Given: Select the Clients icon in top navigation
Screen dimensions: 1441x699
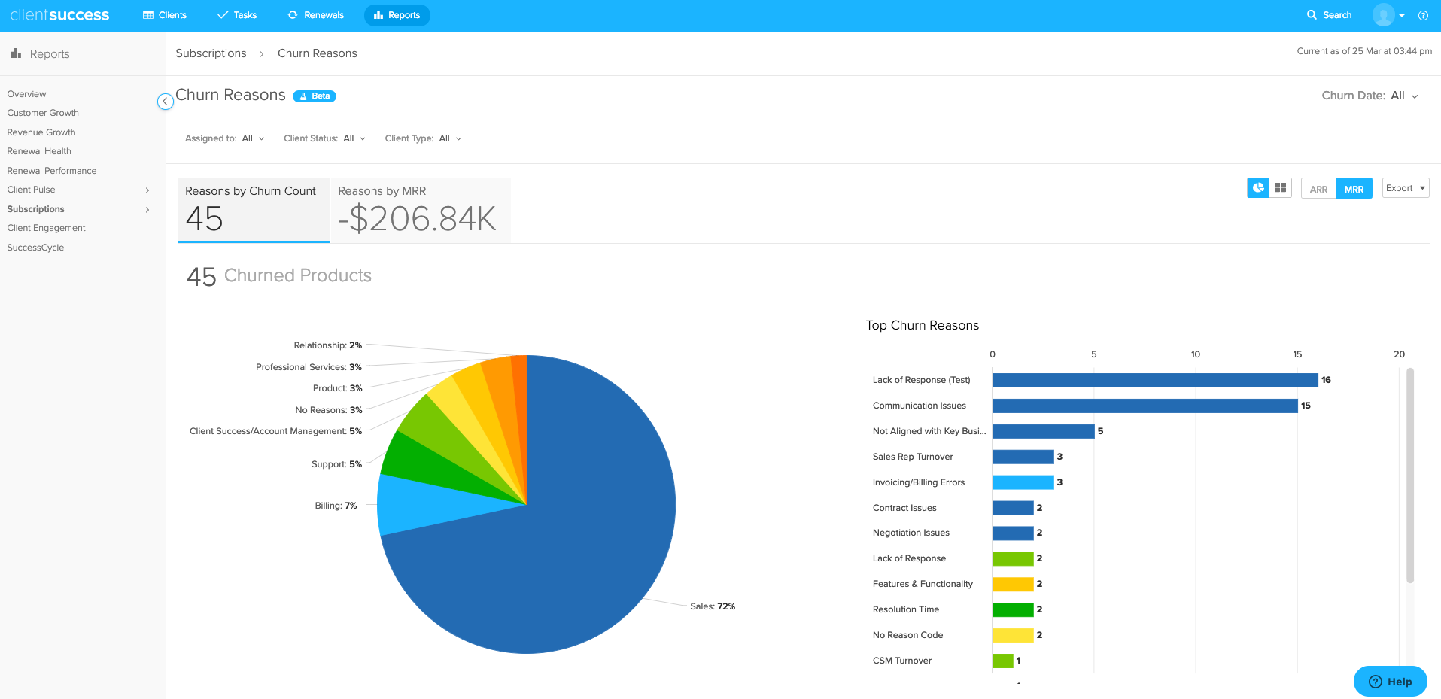Looking at the screenshot, I should coord(148,14).
